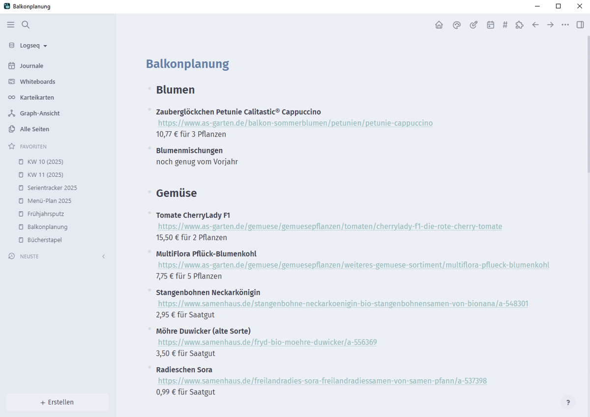Click bullet of Gemüse heading
The image size is (590, 417).
149,192
